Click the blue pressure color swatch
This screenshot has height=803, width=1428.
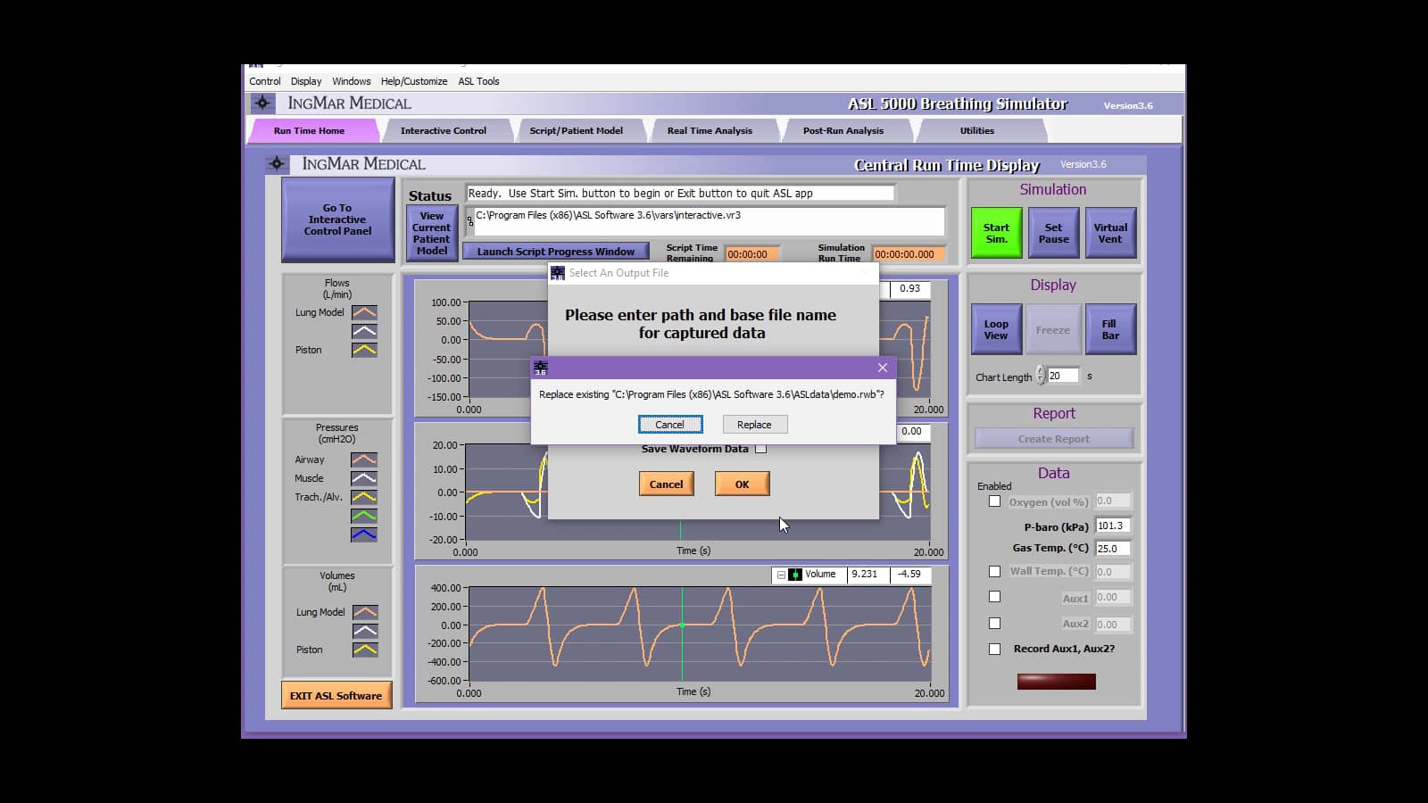click(364, 534)
